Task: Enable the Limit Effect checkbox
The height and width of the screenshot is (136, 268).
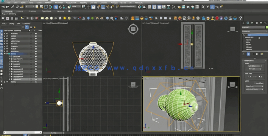Action: click(x=255, y=83)
